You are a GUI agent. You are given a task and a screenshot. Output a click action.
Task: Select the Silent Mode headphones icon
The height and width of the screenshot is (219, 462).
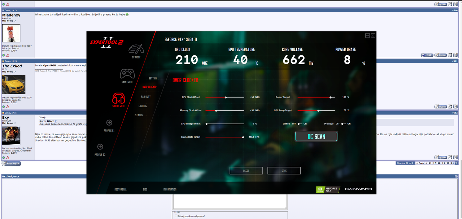(x=119, y=98)
